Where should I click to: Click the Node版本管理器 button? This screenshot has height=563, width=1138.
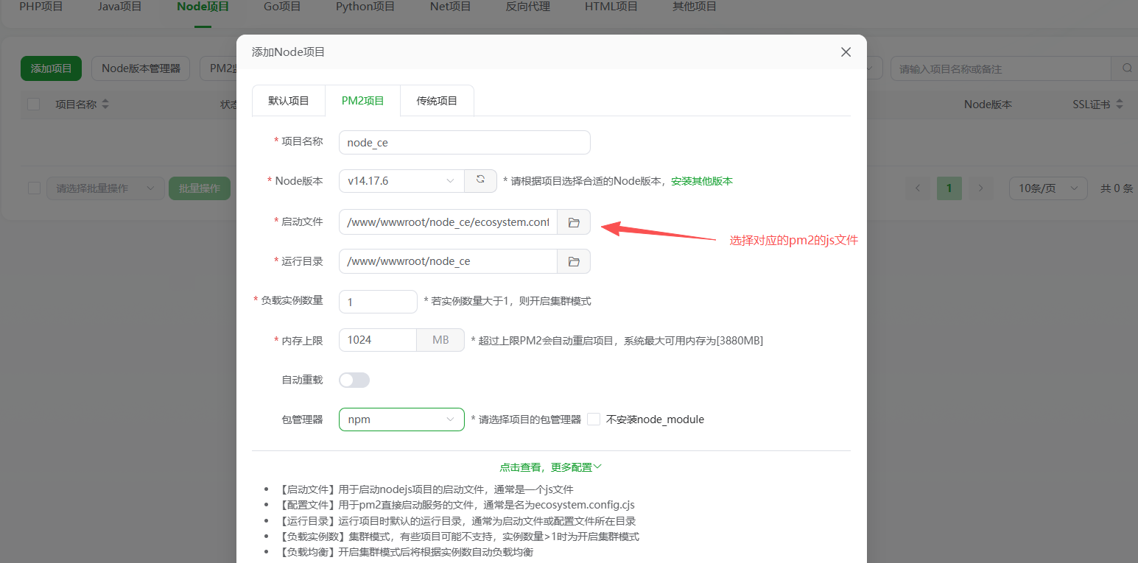click(140, 68)
